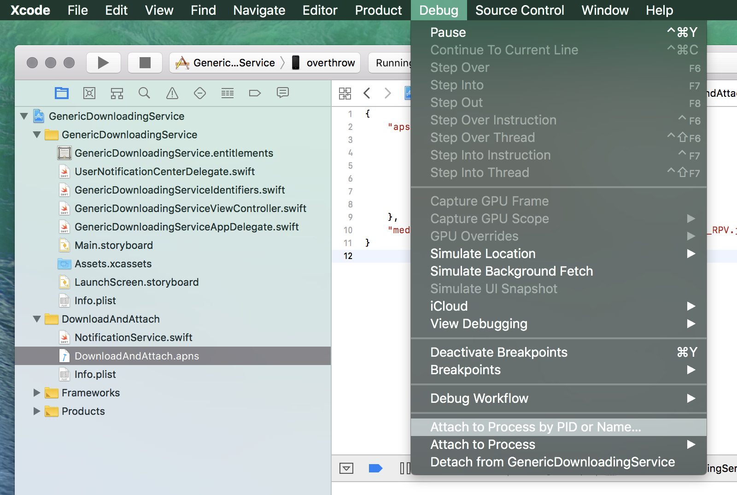
Task: Open GenericDownloadingServiceIdentifiers.swift
Action: (173, 190)
